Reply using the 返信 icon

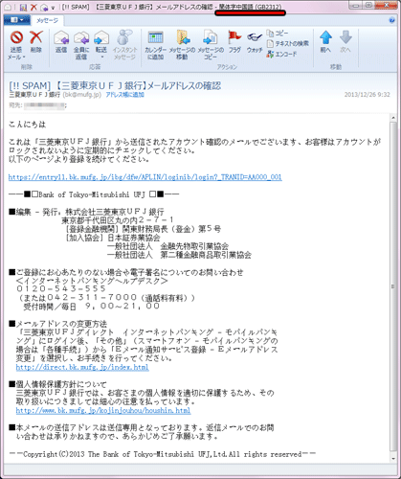point(61,41)
